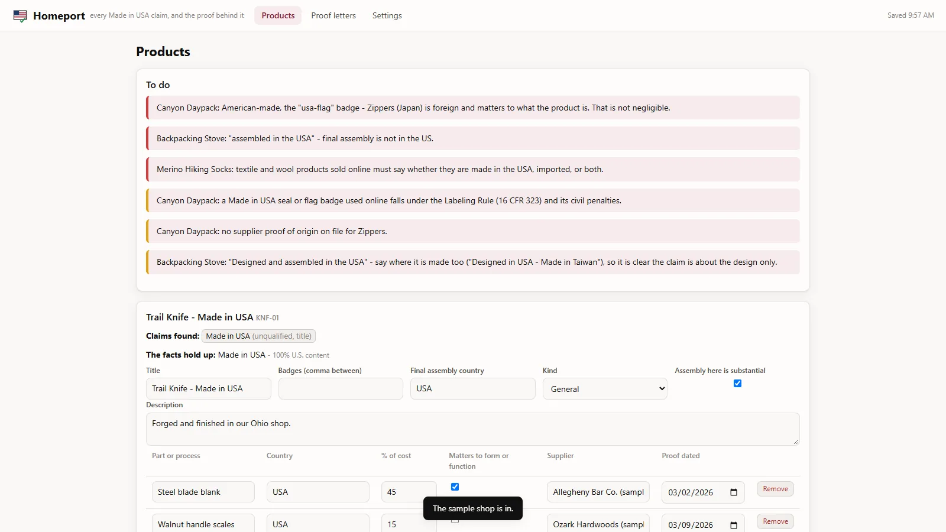The image size is (946, 532).
Task: Remove the Steel blade blank row
Action: point(775,489)
